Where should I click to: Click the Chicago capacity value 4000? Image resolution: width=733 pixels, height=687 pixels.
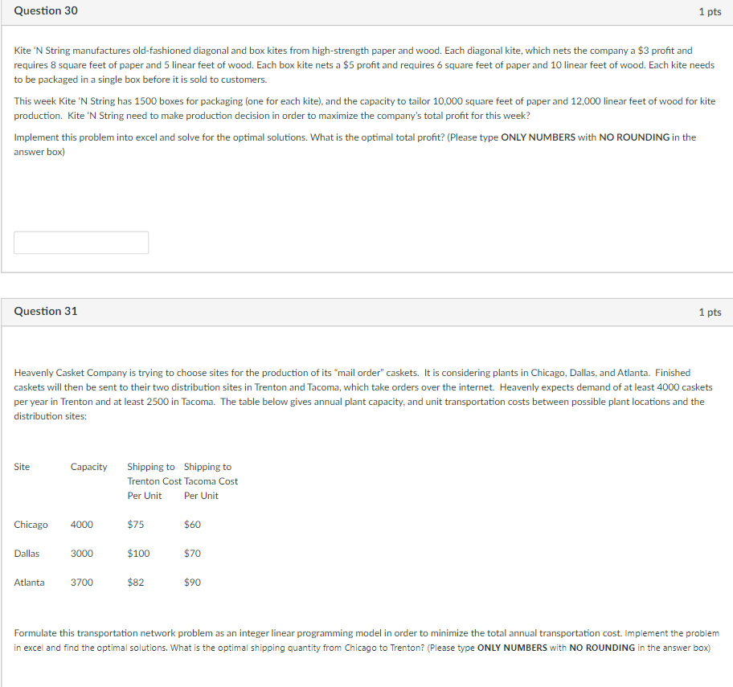coord(82,525)
